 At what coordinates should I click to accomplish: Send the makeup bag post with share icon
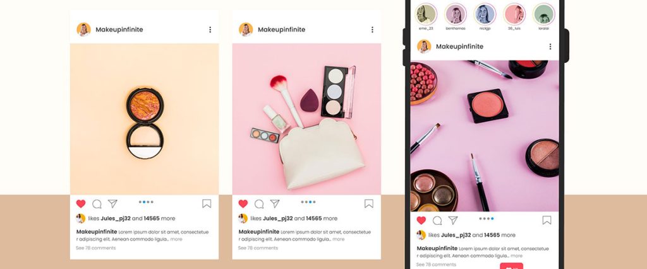tap(275, 203)
